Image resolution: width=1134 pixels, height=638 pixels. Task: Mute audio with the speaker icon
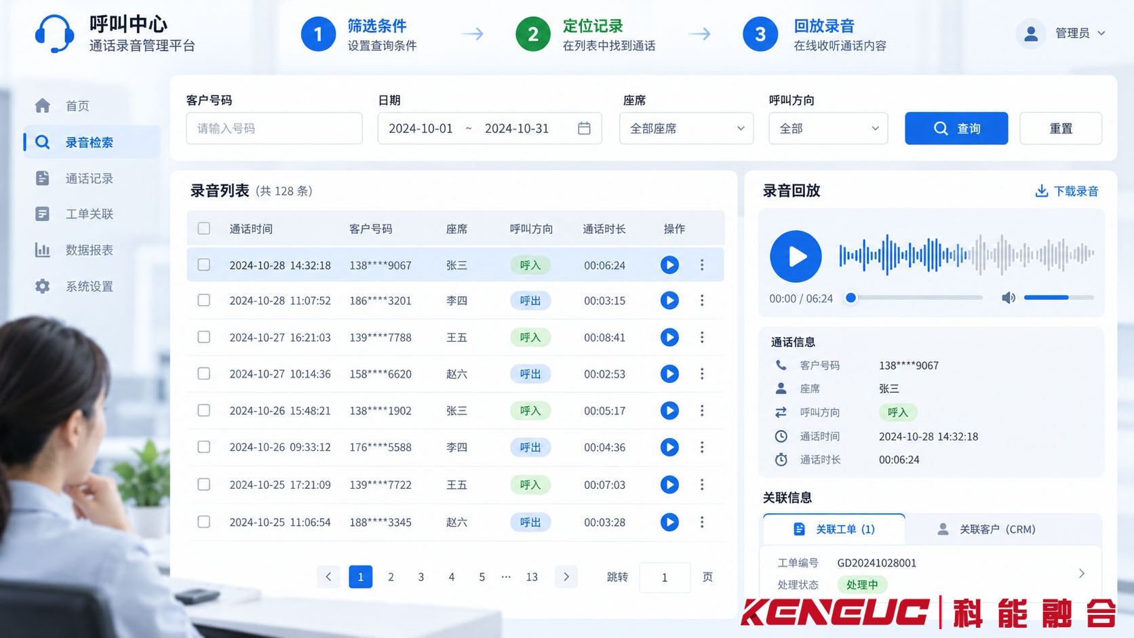1009,298
